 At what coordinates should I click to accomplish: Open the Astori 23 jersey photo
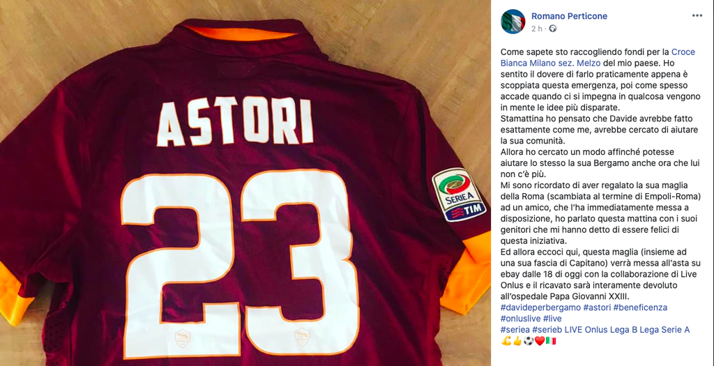[x=245, y=183]
